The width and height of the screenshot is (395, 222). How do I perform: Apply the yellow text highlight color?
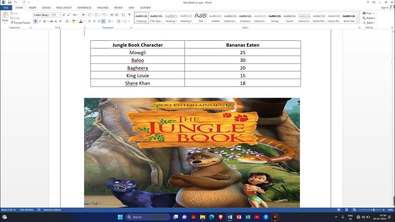click(x=74, y=21)
